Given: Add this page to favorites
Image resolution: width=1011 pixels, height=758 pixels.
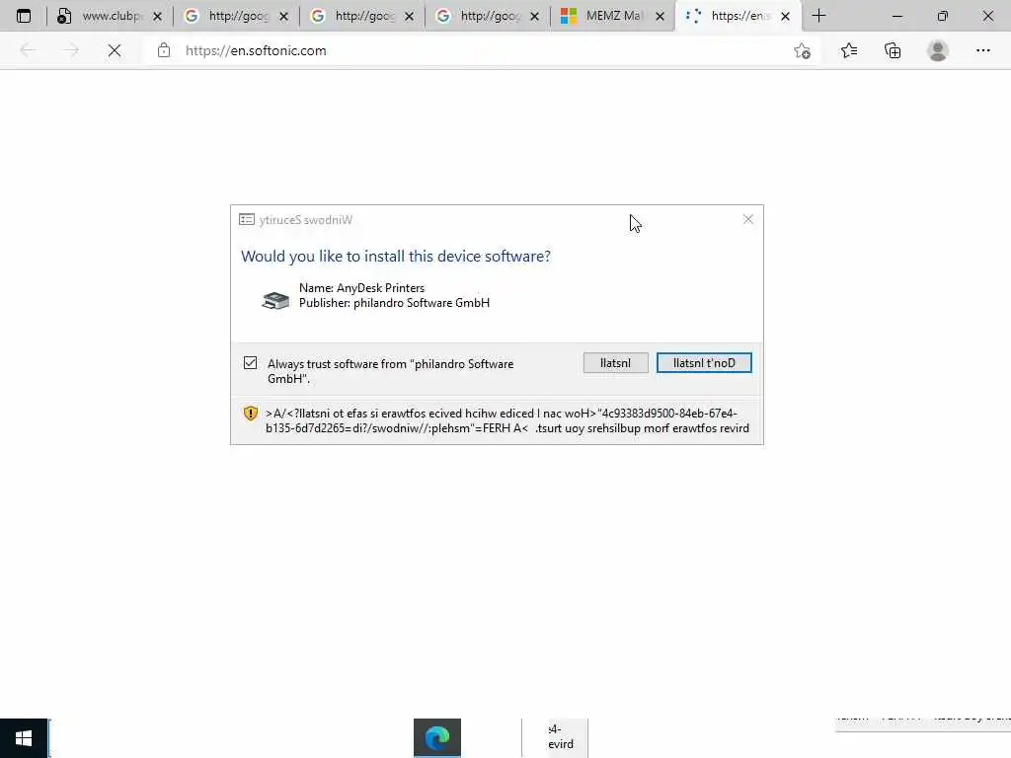Looking at the screenshot, I should click(x=802, y=51).
